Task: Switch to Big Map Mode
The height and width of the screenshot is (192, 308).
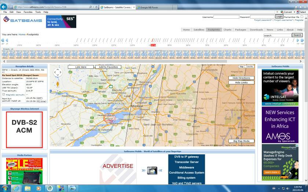Action: [x=241, y=141]
